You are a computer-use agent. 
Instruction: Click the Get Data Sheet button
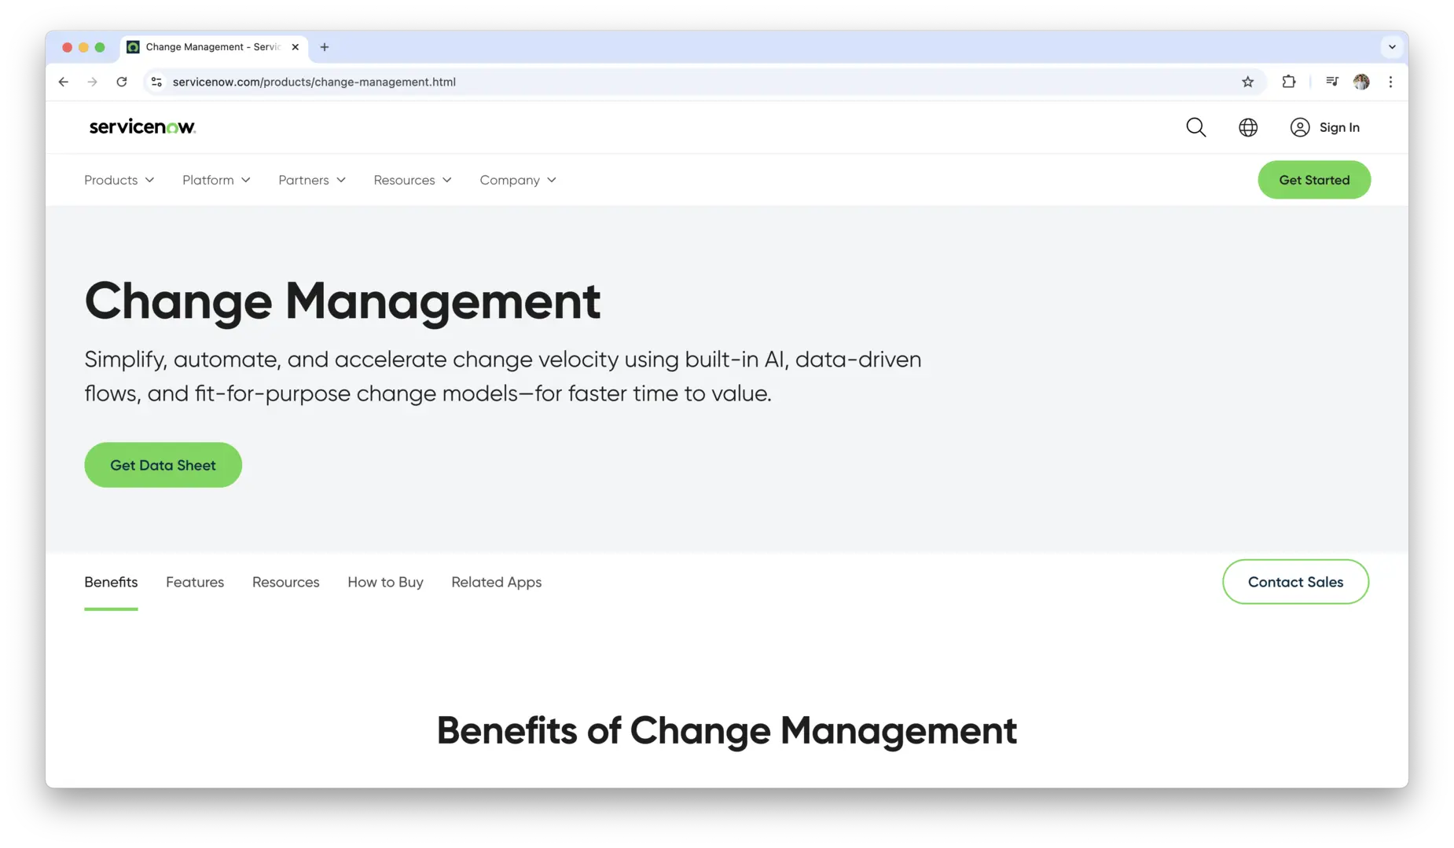(163, 465)
